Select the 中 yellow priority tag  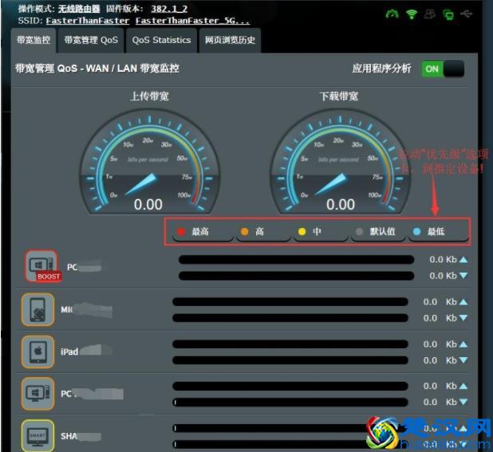click(x=321, y=232)
